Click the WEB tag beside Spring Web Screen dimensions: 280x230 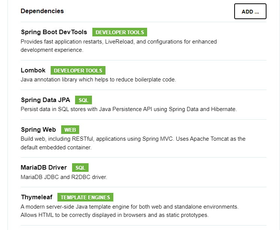pos(70,130)
